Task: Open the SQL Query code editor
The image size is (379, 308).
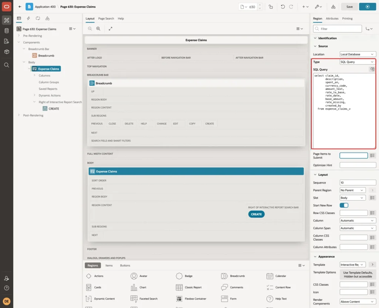Action: coord(372,69)
